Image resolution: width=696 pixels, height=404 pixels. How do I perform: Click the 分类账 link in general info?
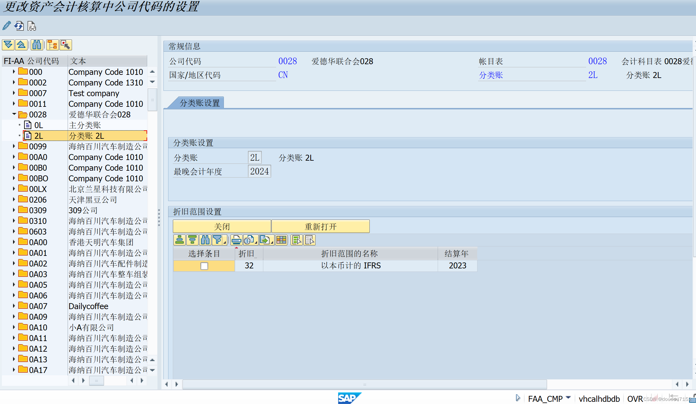tap(491, 75)
